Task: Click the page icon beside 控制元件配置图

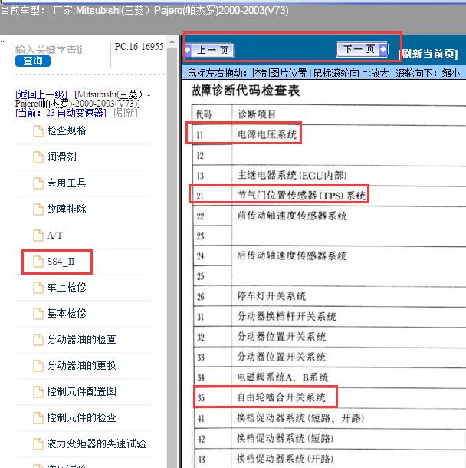Action: click(38, 392)
